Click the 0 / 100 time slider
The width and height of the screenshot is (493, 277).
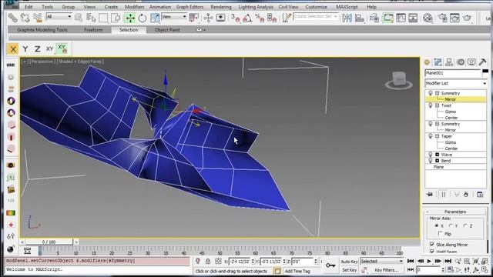[49, 242]
